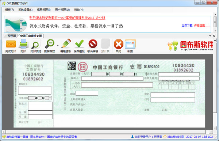Expand the 票据缩放 dropdown arrow

58,46
